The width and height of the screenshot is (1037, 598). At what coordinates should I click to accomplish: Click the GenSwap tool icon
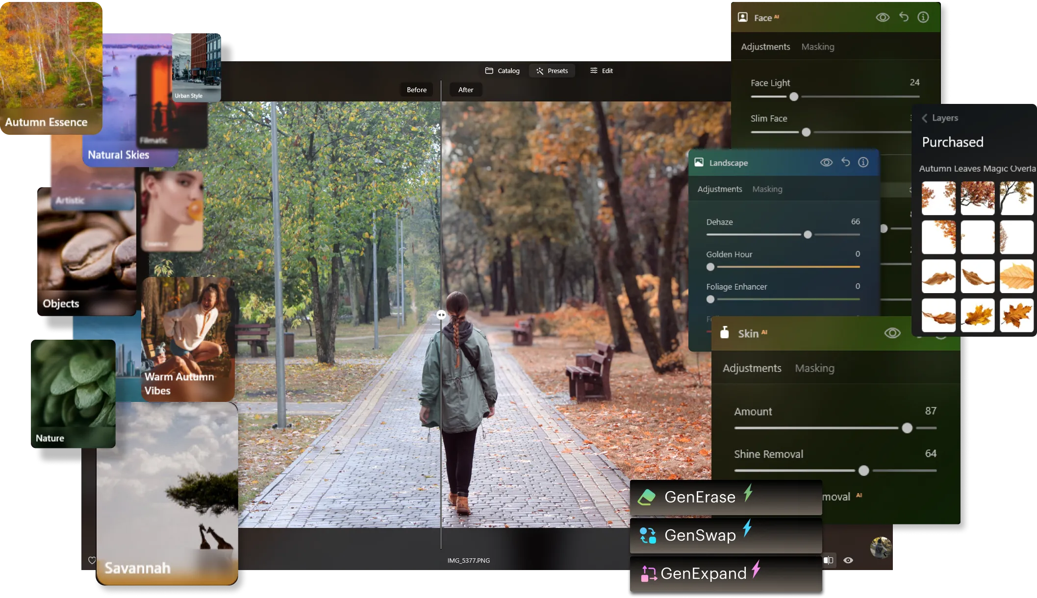coord(648,535)
